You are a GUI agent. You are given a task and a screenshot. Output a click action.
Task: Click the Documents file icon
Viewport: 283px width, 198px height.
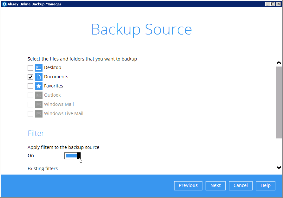coord(39,77)
